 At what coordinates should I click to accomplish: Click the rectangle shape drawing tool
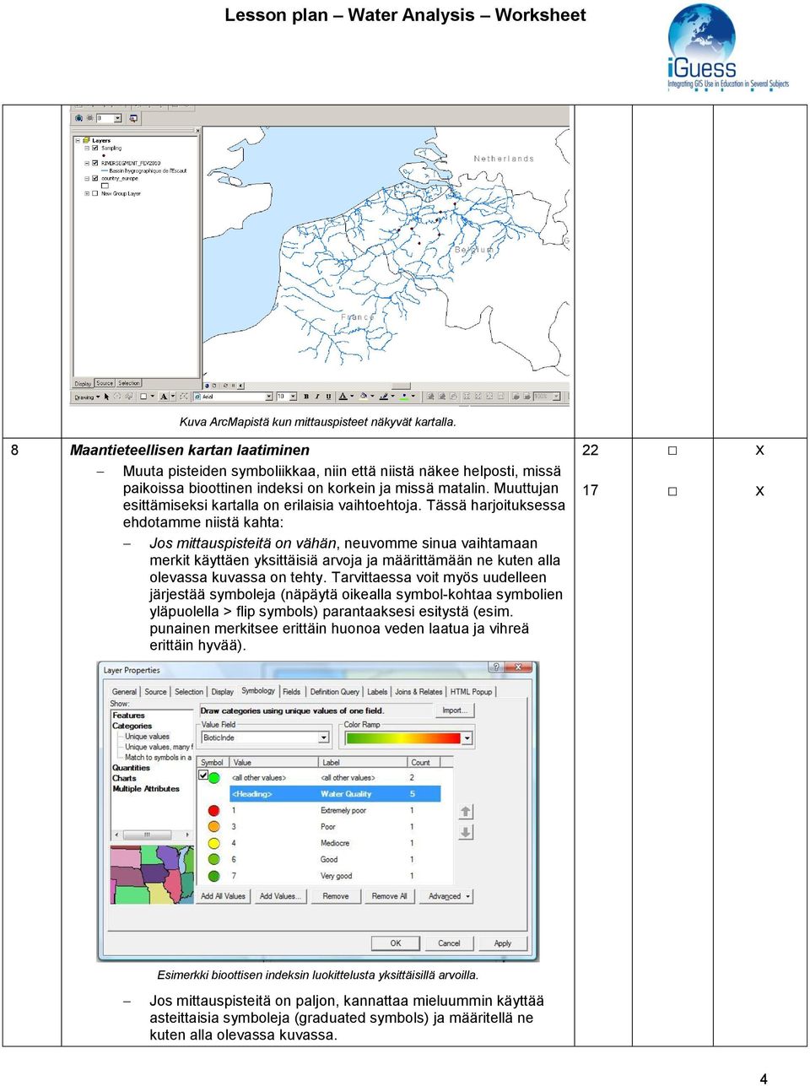(143, 397)
